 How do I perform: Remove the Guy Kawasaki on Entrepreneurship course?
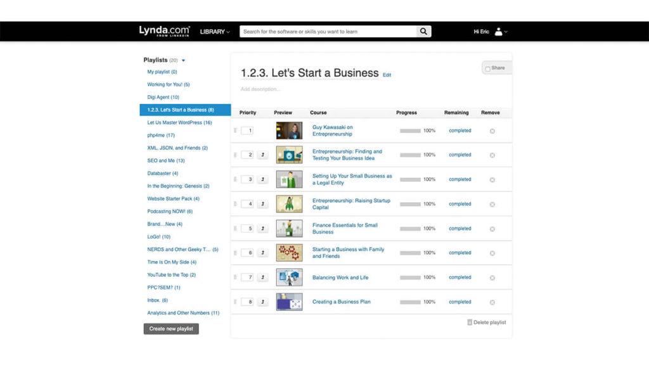click(x=492, y=131)
